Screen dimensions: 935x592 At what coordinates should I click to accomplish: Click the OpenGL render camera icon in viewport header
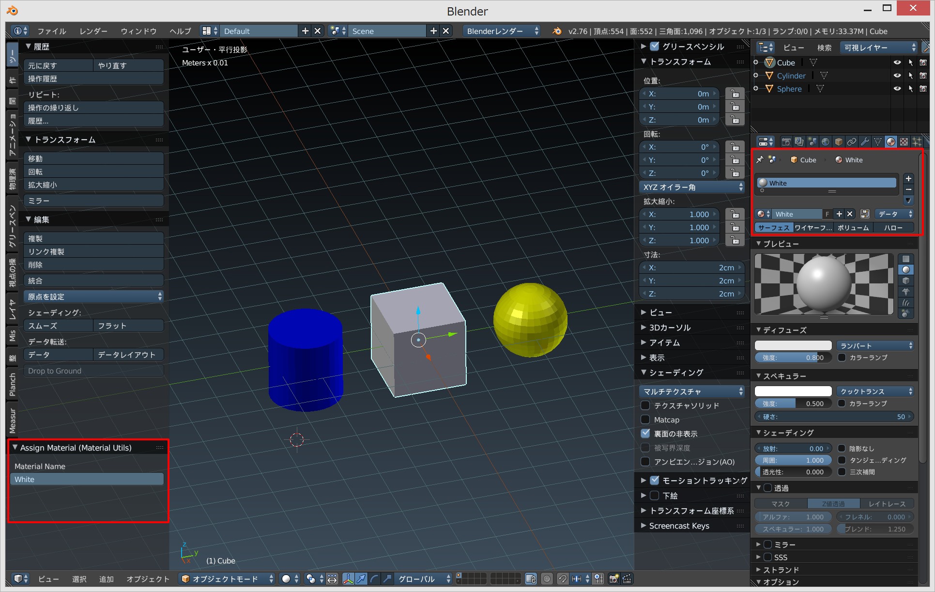[x=614, y=579]
